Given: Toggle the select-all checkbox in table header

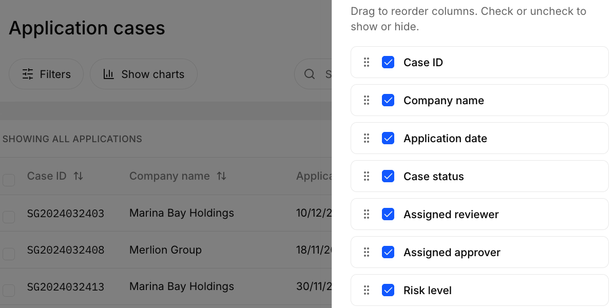Looking at the screenshot, I should 9,180.
